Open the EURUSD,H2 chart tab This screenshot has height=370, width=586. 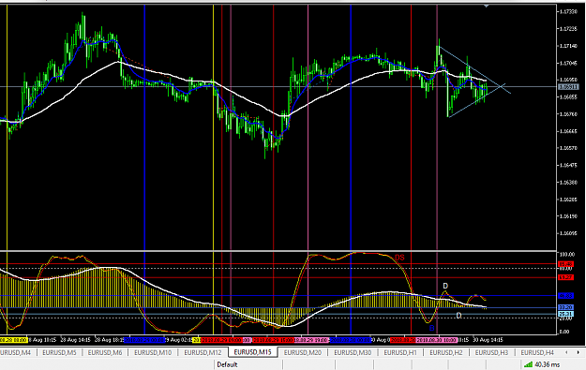[x=446, y=352]
